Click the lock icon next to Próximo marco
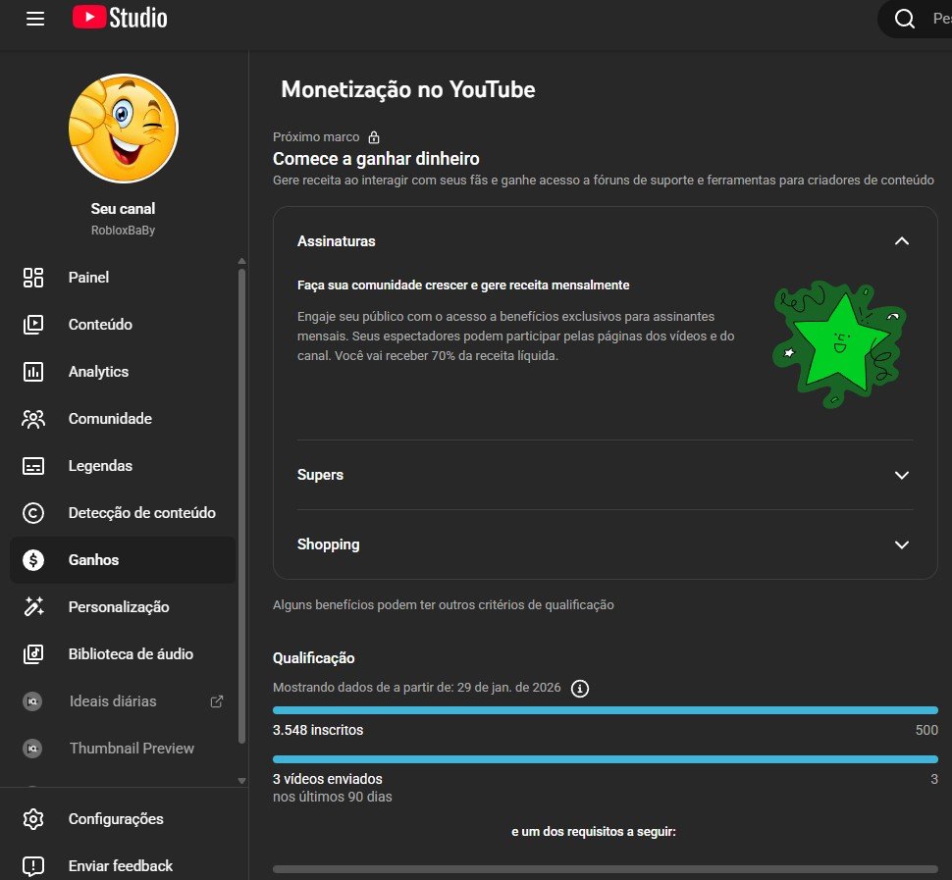 tap(374, 137)
